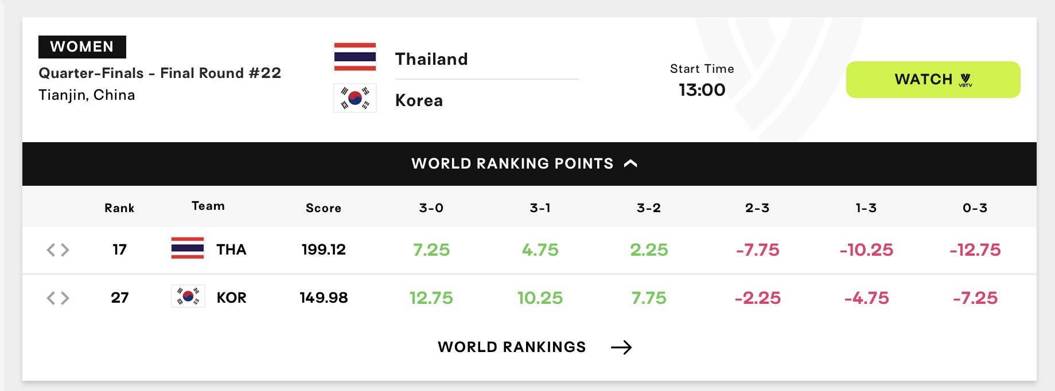1055x391 pixels.
Task: Click the Rank column header
Action: coord(119,208)
